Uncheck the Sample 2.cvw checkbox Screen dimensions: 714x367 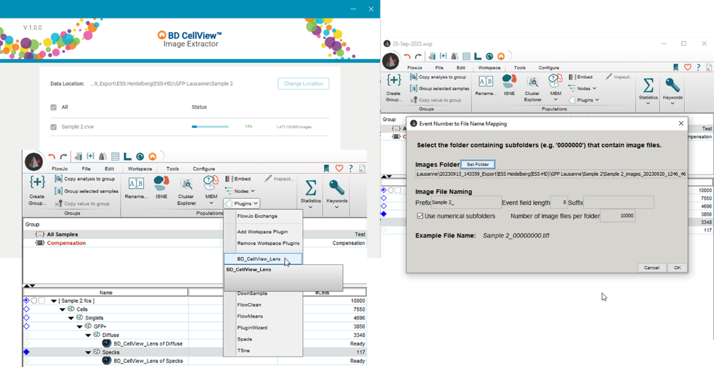[54, 127]
